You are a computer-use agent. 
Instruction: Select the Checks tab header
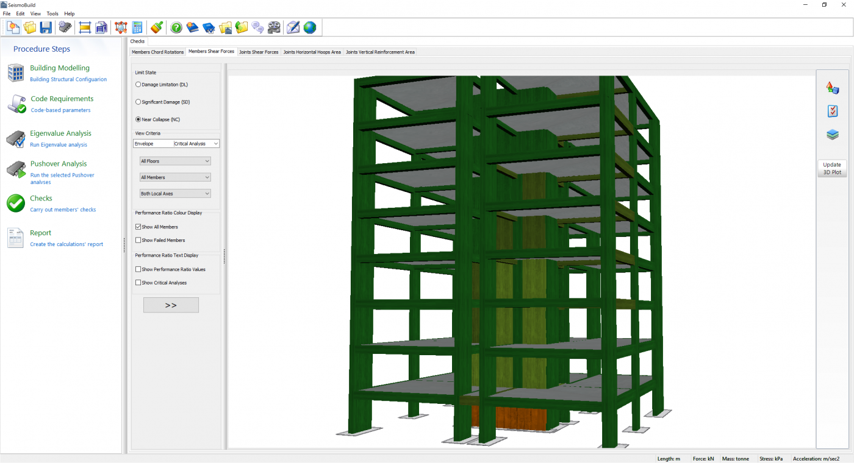click(137, 41)
